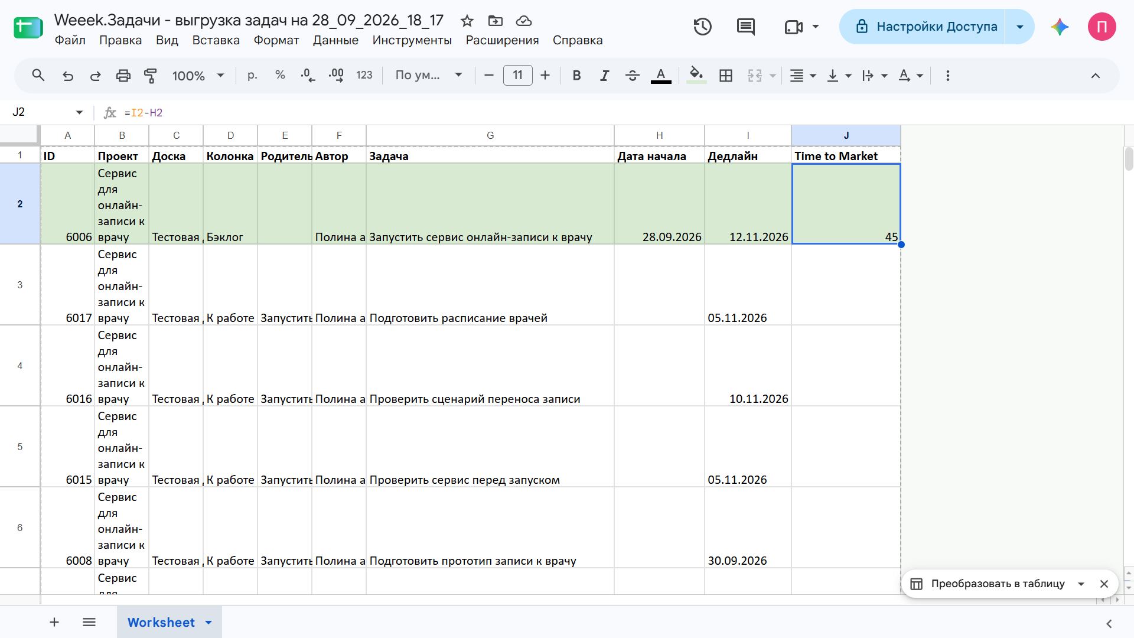The height and width of the screenshot is (638, 1134).
Task: Open the 123 number formats menu
Action: click(x=364, y=75)
